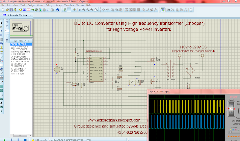This screenshot has width=240, height=141.
Task: Open a project with folder icon
Action: [7, 10]
